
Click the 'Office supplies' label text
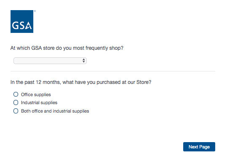[36, 94]
